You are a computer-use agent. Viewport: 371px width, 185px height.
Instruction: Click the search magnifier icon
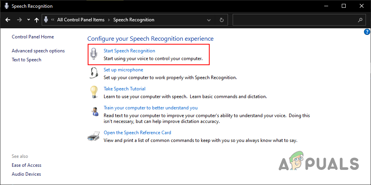[x=360, y=20]
